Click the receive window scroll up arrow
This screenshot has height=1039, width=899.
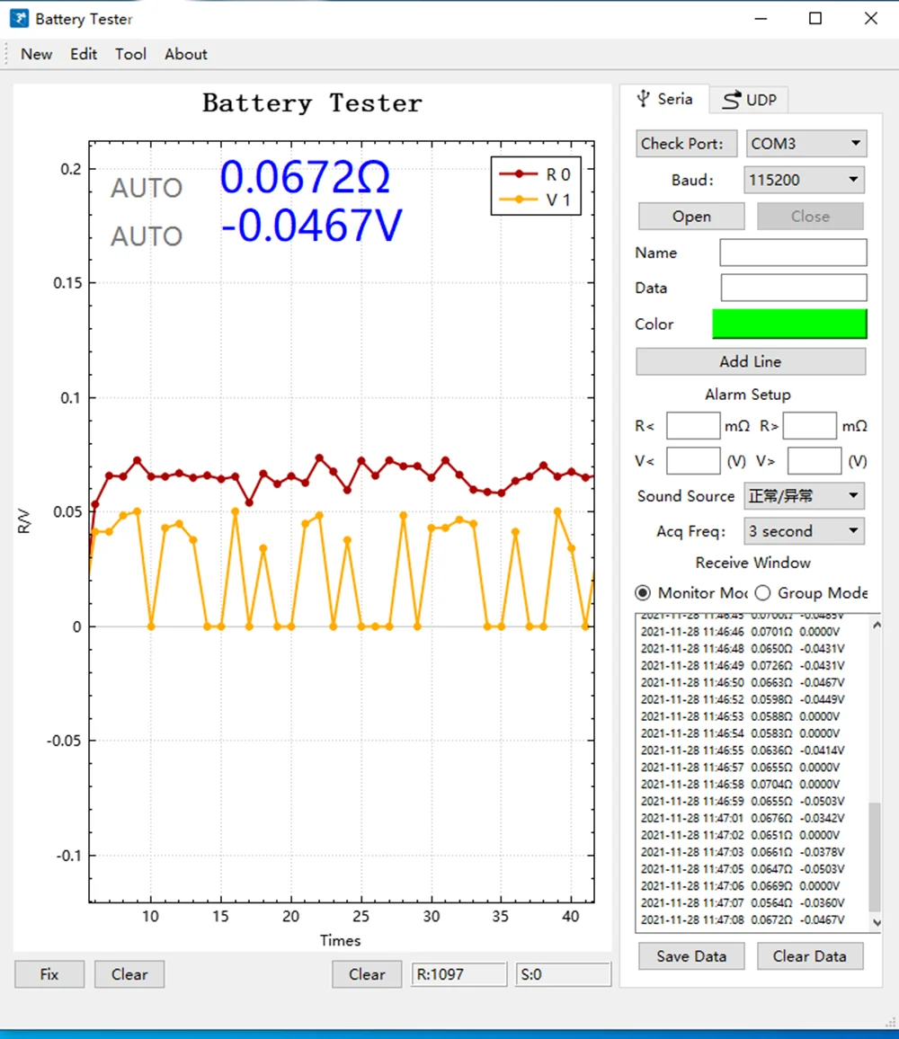pyautogui.click(x=877, y=625)
